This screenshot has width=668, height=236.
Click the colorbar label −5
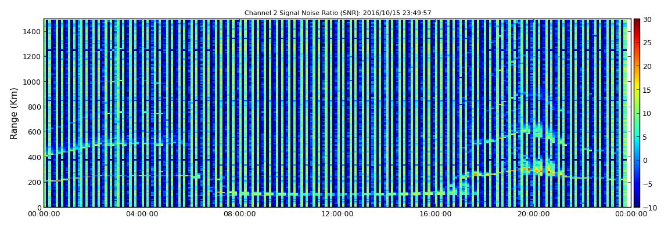648,184
